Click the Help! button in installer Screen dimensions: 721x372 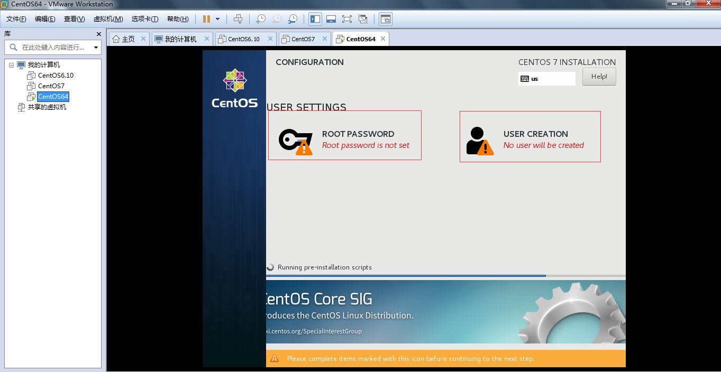(x=599, y=77)
